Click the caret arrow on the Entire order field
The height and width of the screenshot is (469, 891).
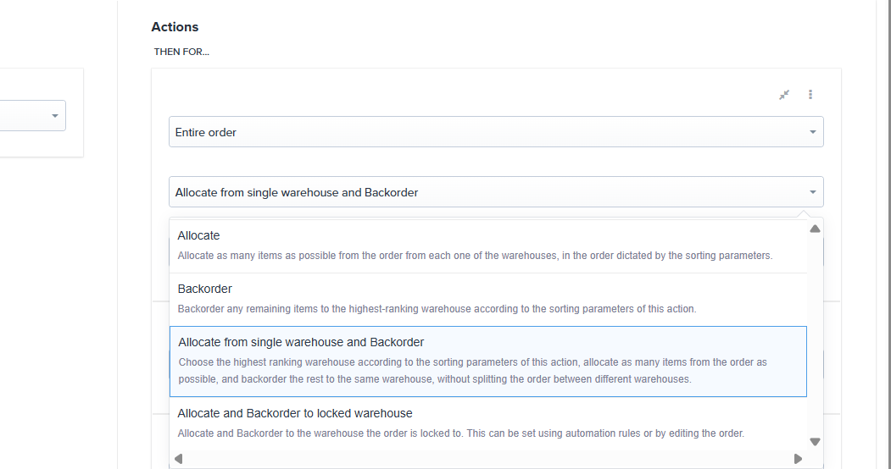pyautogui.click(x=812, y=132)
